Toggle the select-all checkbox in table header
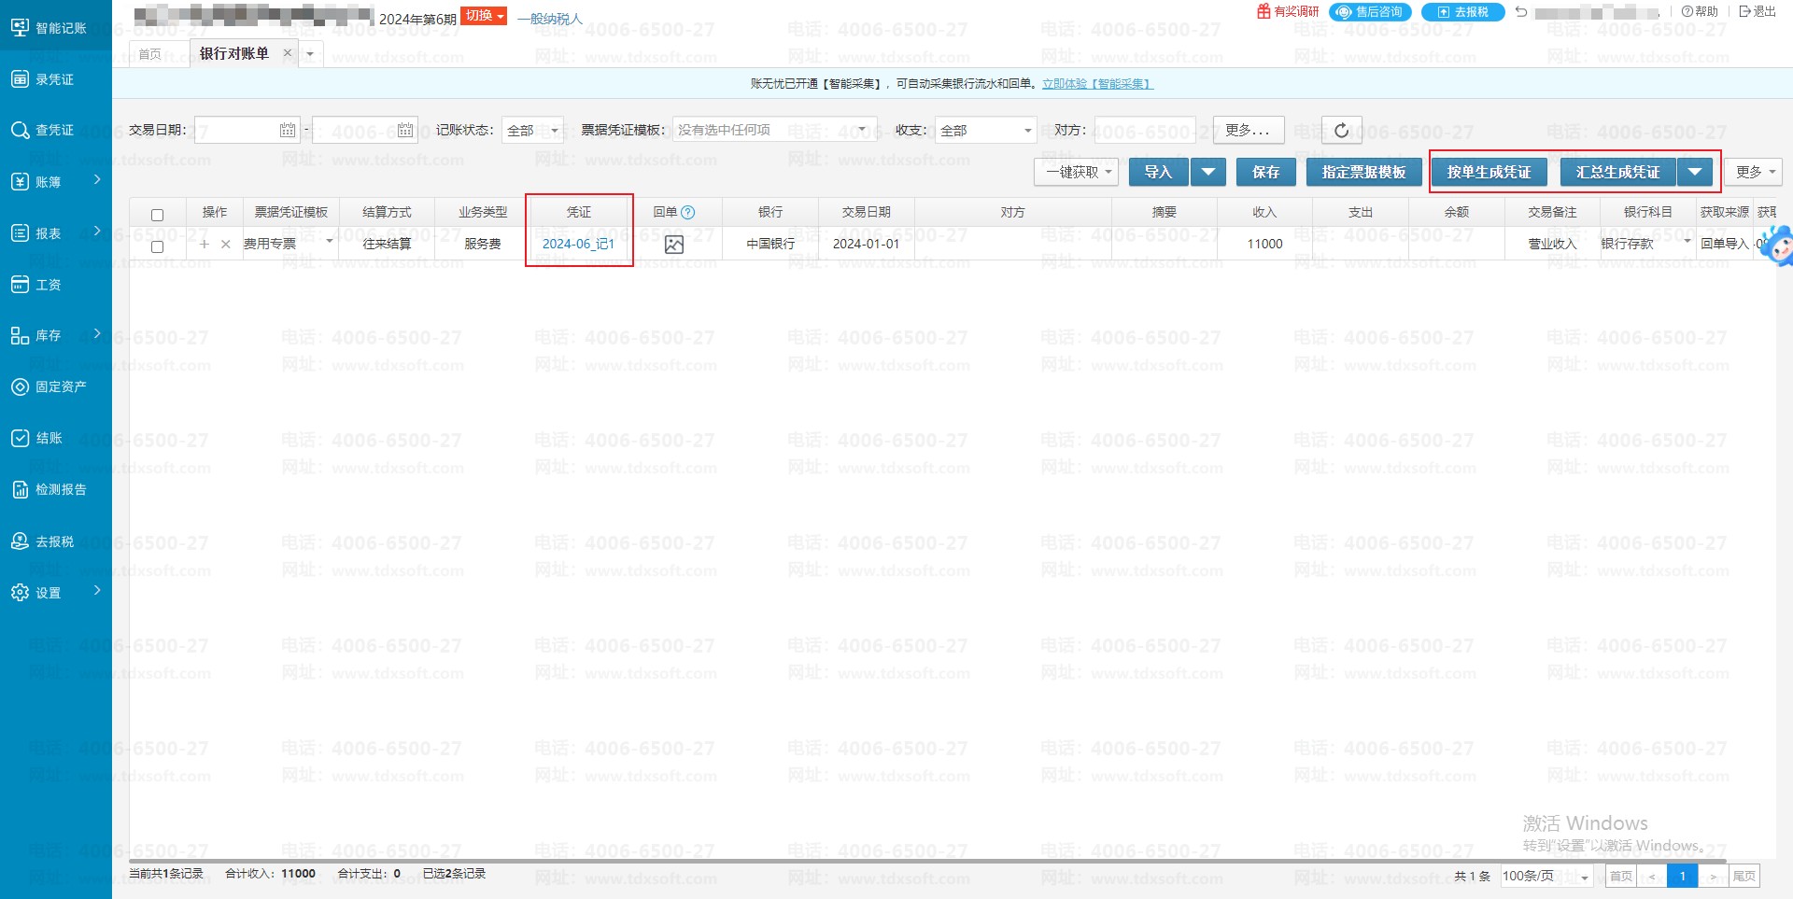Screen dimensions: 1793x899 [x=157, y=215]
